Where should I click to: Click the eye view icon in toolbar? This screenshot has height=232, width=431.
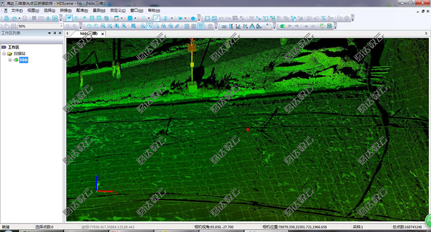pyautogui.click(x=77, y=18)
